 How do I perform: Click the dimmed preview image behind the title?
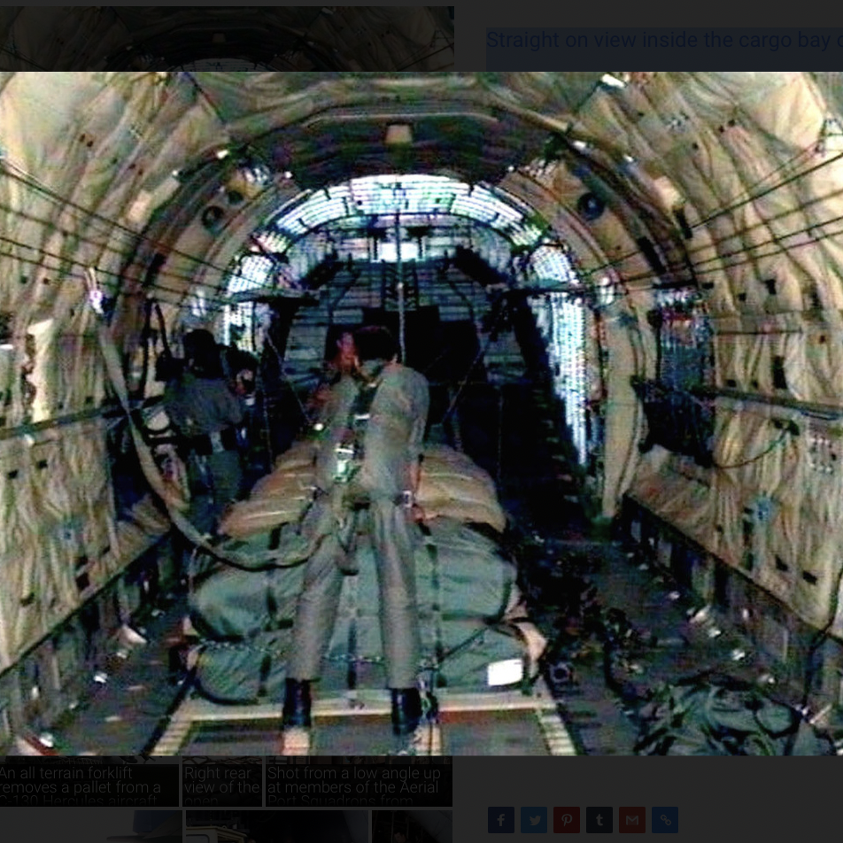(227, 38)
